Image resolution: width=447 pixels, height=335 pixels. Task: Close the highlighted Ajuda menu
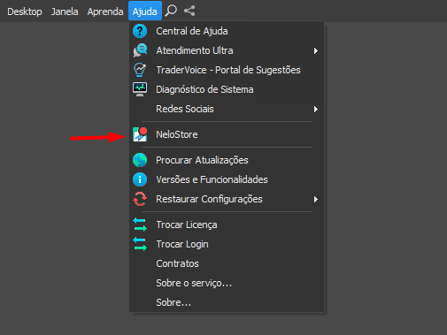(145, 11)
